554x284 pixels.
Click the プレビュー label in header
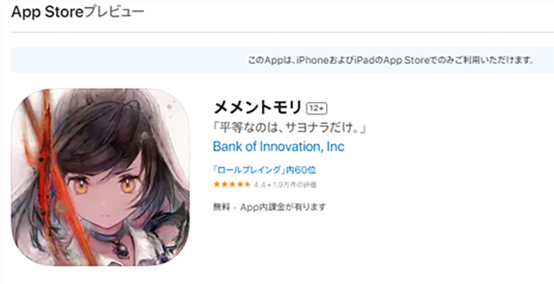pos(114,12)
